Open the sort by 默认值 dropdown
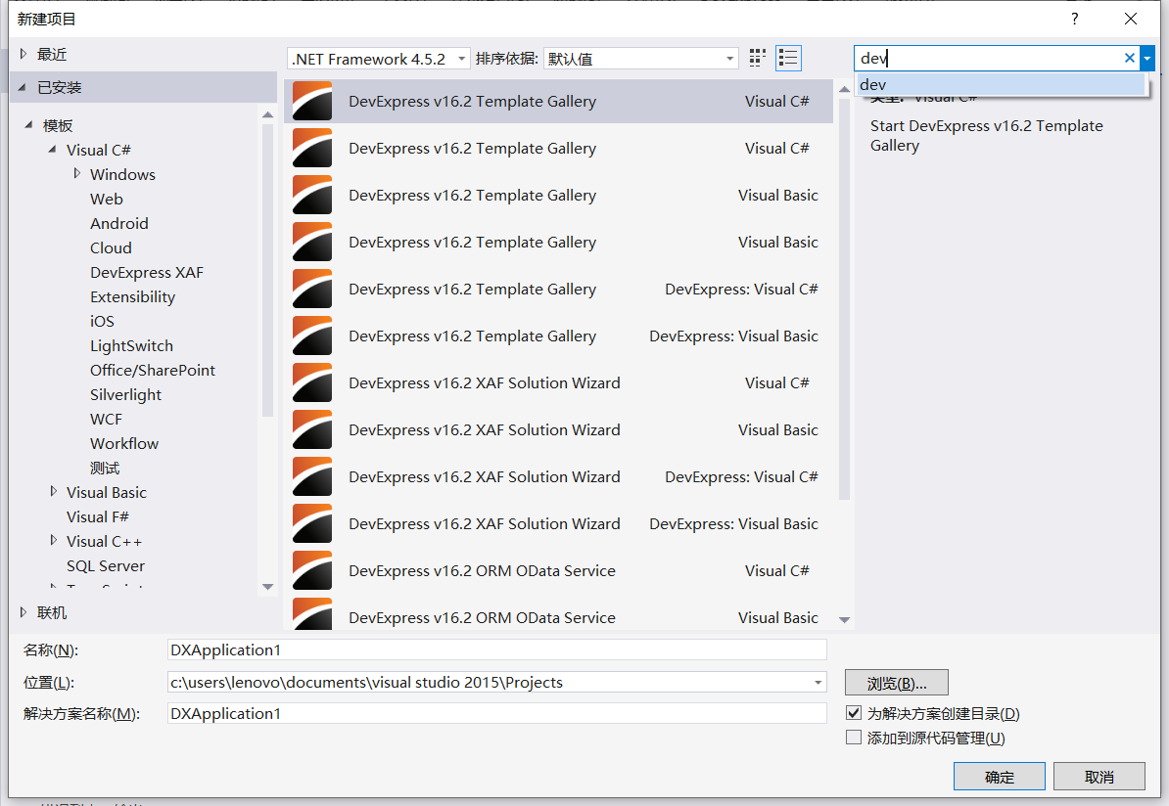The width and height of the screenshot is (1169, 806). pyautogui.click(x=641, y=59)
